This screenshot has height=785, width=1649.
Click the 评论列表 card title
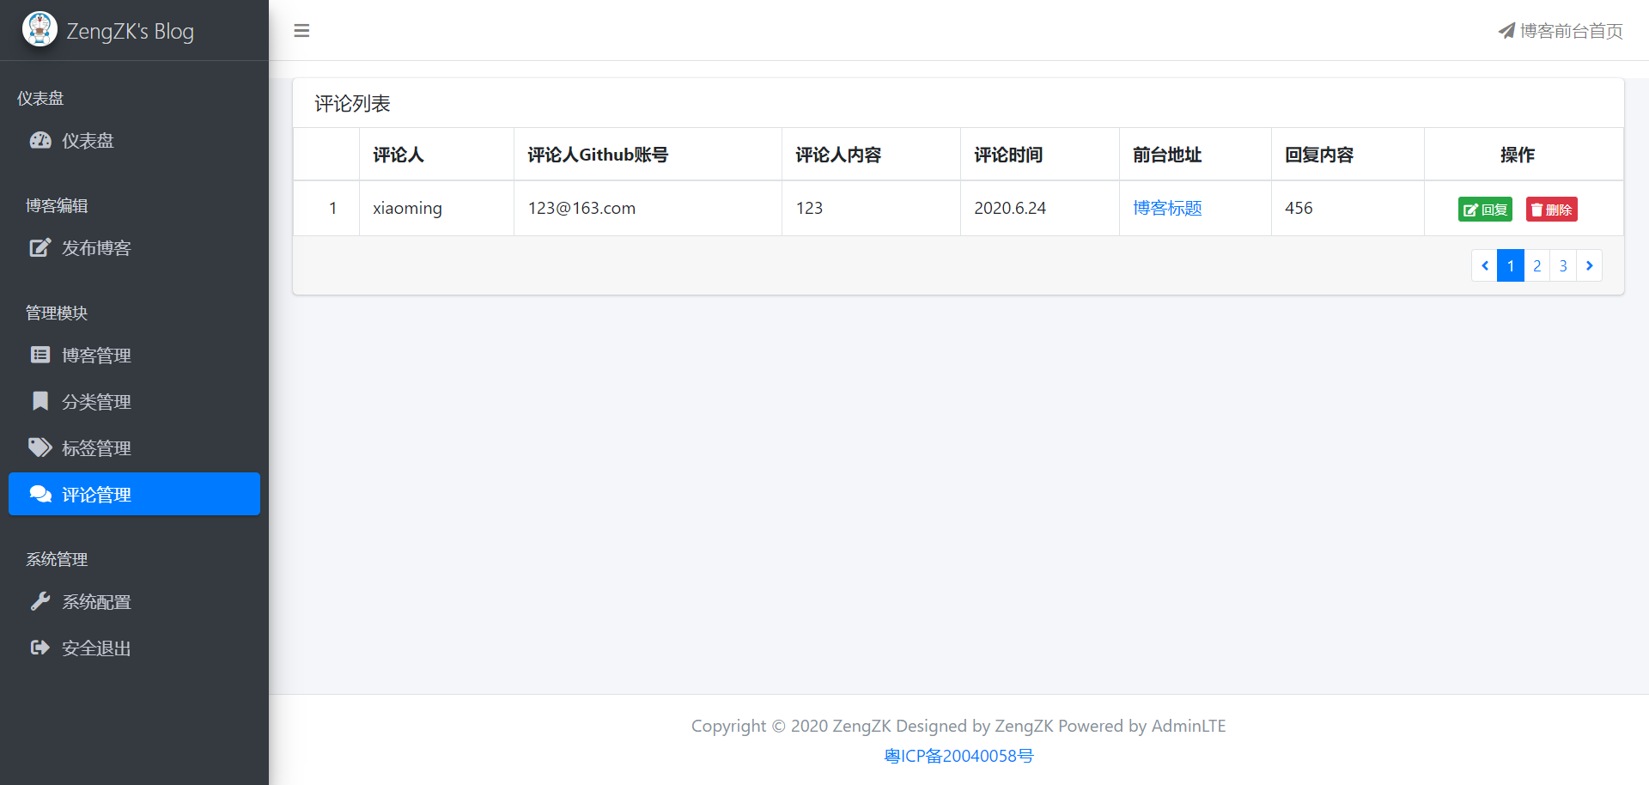352,104
